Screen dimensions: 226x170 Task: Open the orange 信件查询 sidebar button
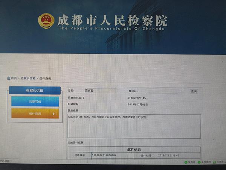(x=35, y=114)
